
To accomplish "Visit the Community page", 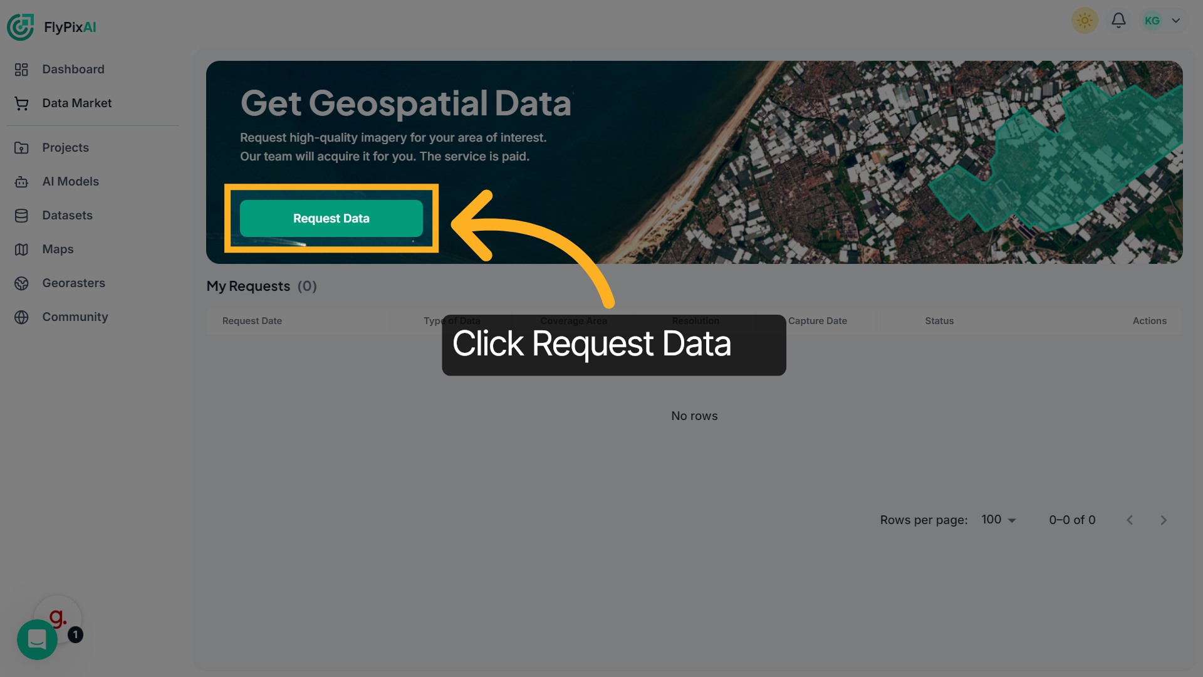I will [75, 317].
